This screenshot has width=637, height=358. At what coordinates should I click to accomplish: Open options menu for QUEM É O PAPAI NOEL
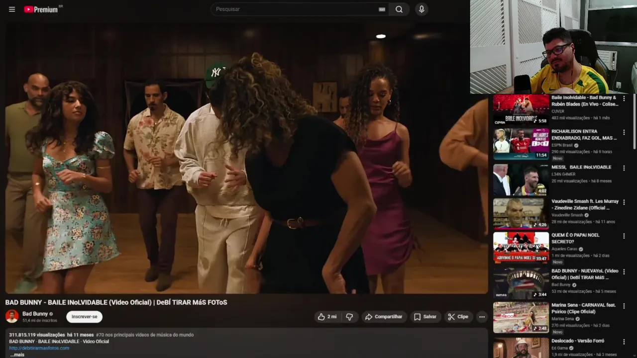click(624, 236)
